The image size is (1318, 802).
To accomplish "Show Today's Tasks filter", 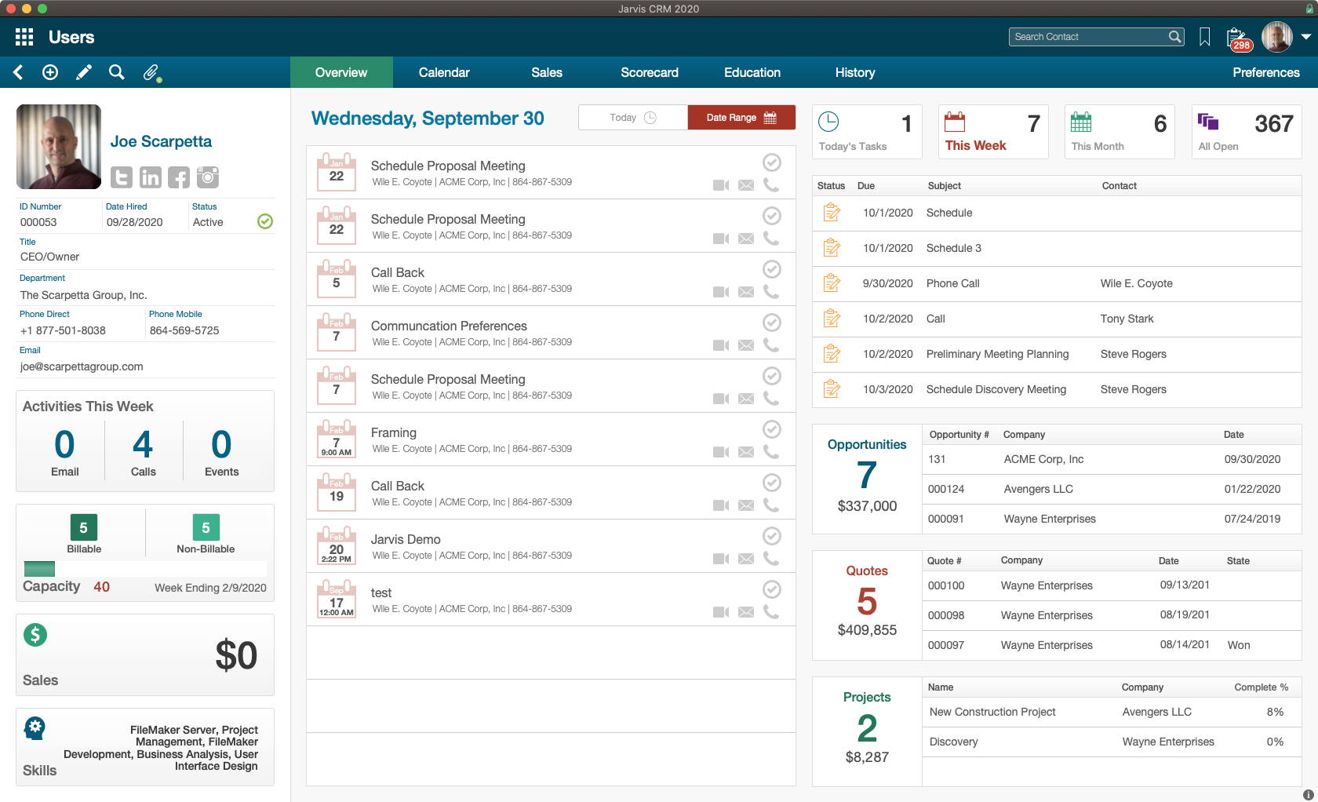I will pyautogui.click(x=867, y=132).
